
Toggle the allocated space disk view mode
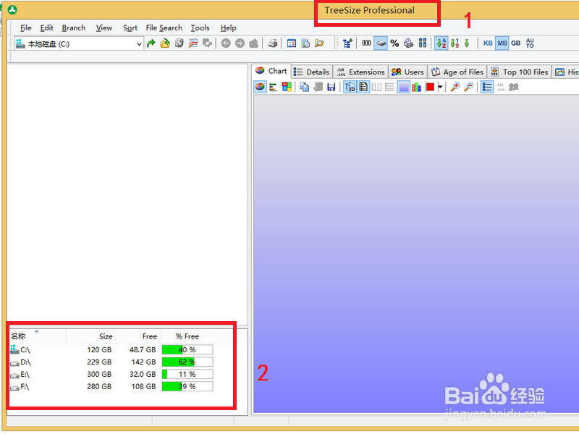381,43
